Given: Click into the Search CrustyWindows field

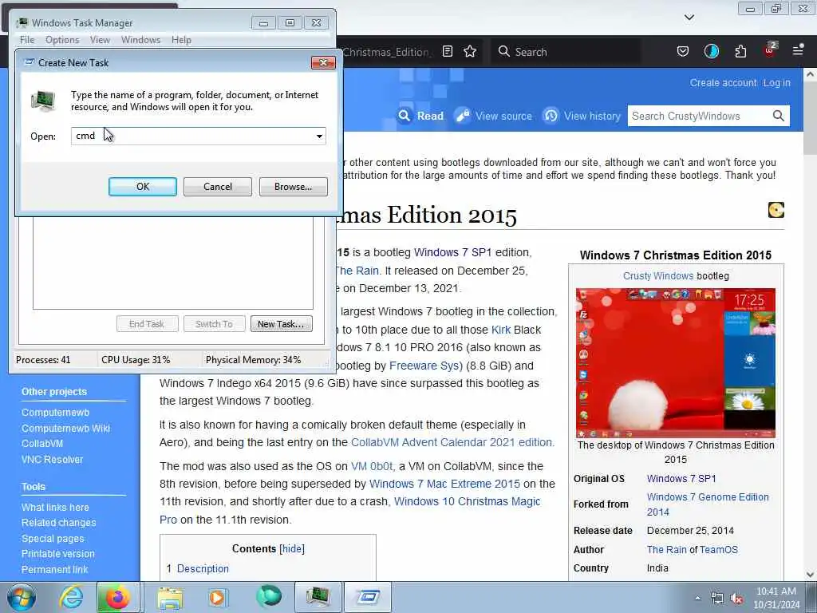Looking at the screenshot, I should click(698, 116).
